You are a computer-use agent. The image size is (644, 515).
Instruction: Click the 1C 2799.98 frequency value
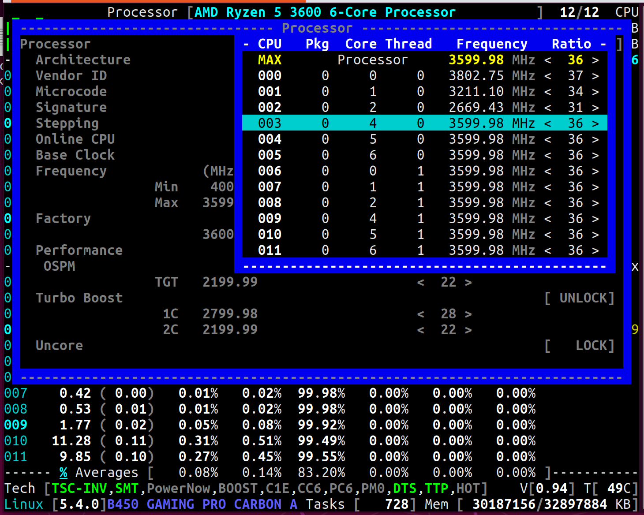tap(230, 313)
